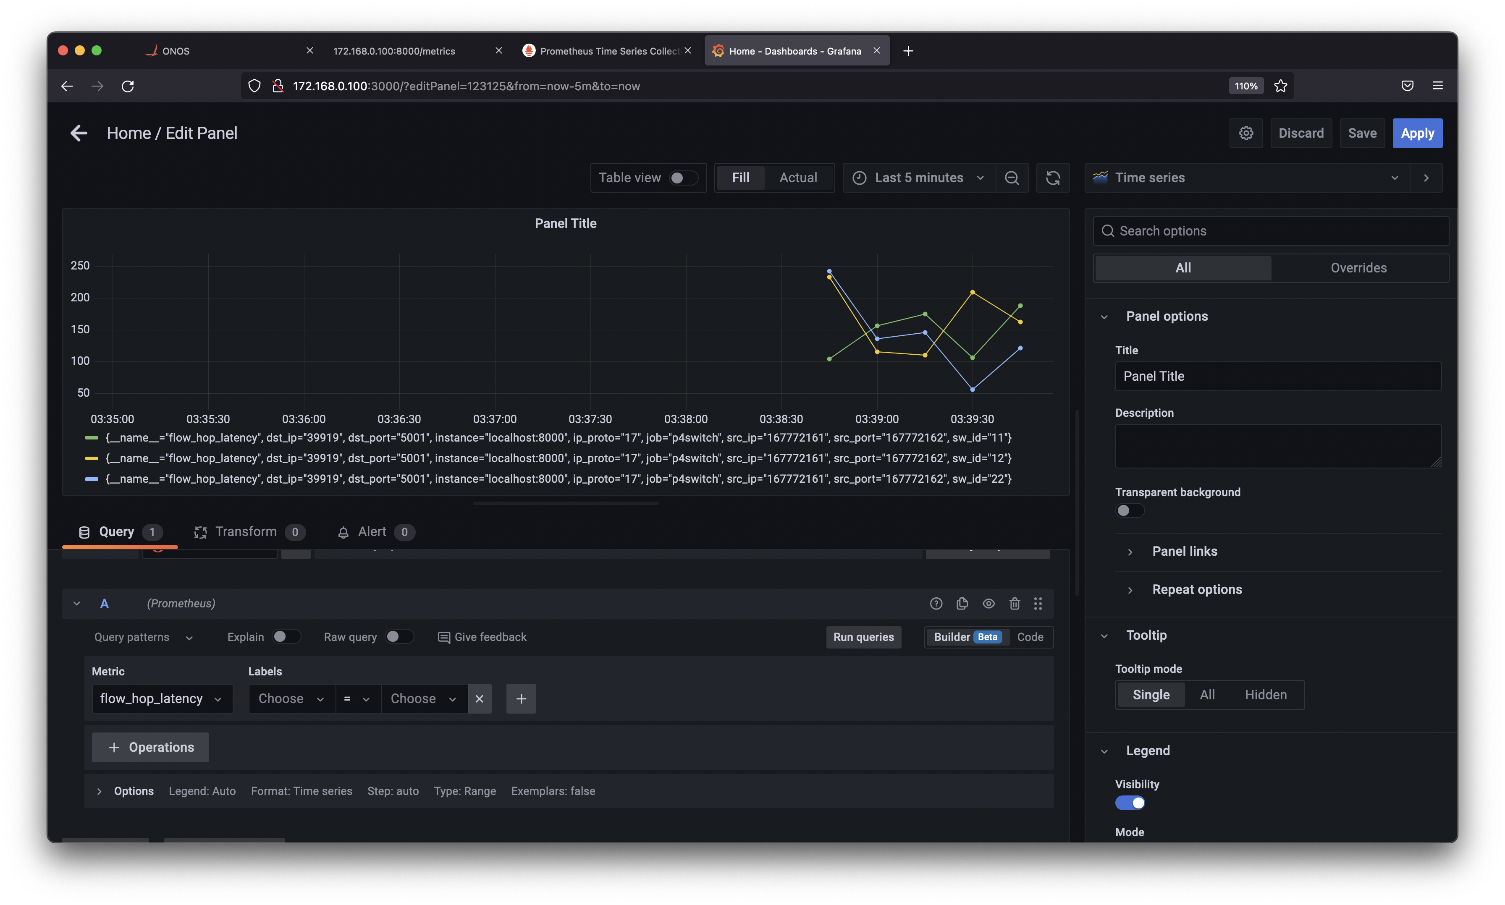
Task: Click the green sw_id=11 legend swatch
Action: click(92, 438)
